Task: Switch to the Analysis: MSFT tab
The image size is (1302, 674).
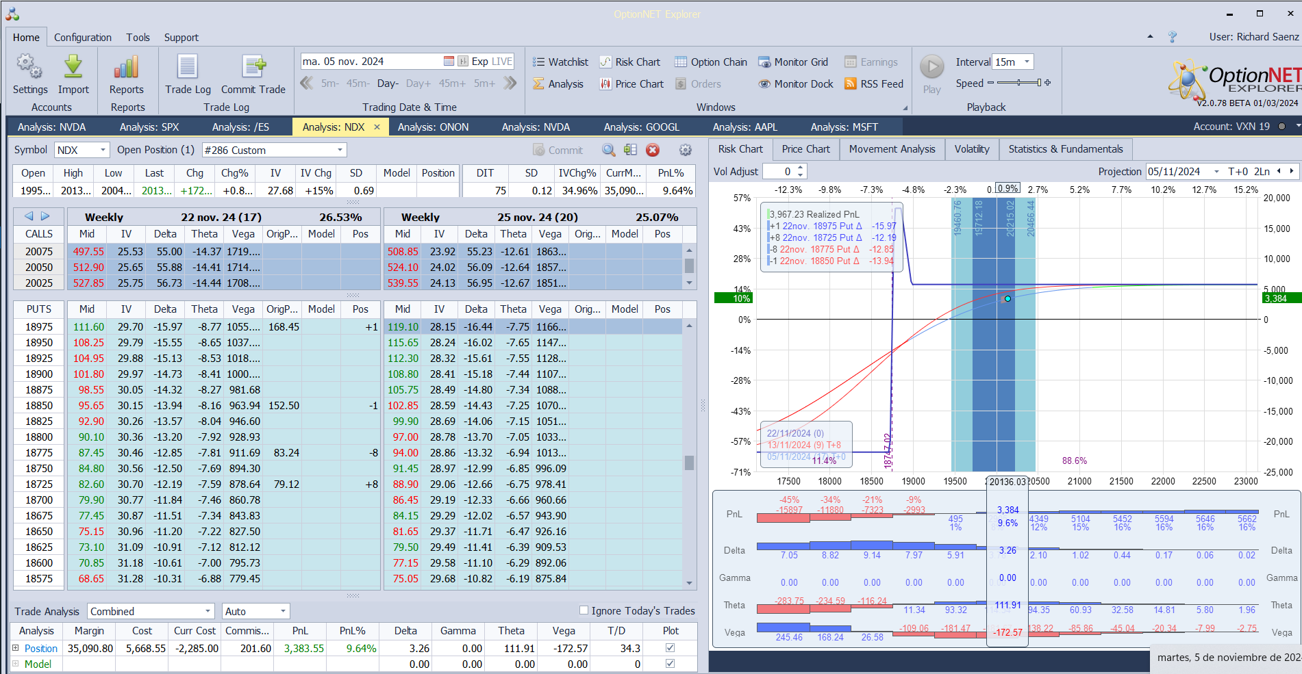Action: [844, 127]
